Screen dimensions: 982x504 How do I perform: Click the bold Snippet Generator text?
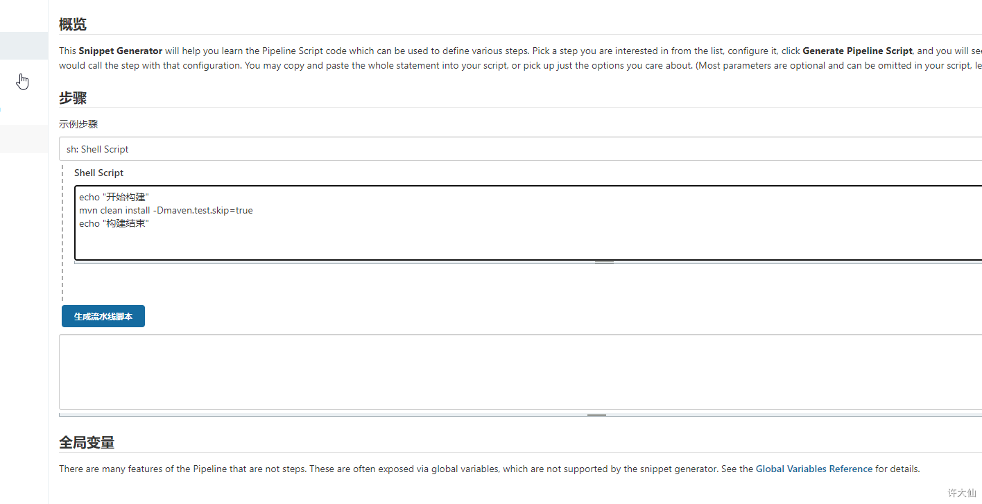[121, 51]
